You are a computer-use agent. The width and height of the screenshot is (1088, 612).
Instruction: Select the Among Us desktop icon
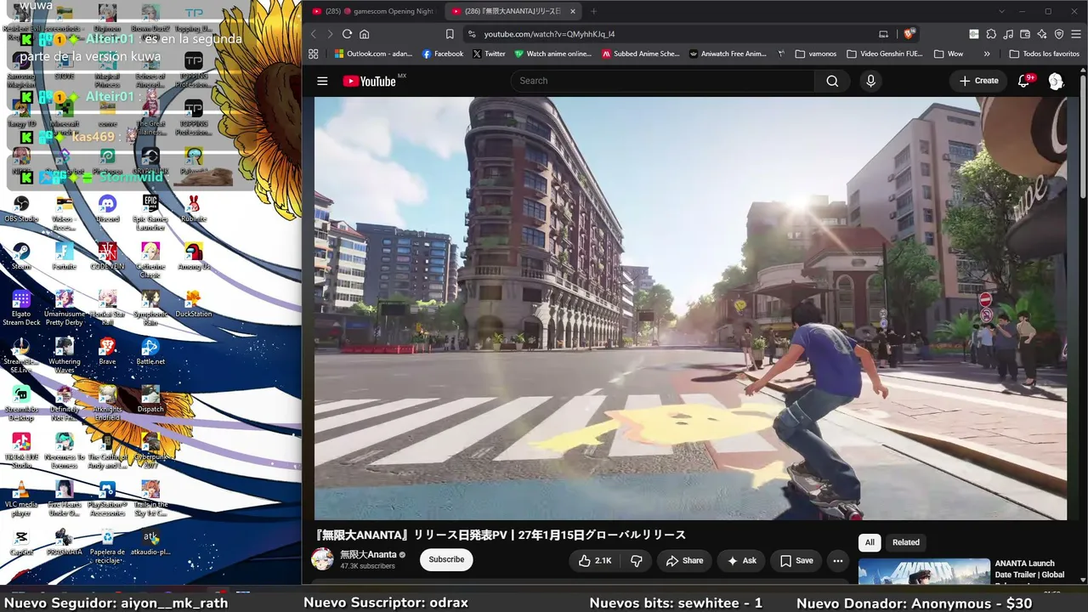click(194, 256)
